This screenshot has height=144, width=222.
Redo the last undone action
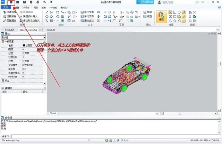pyautogui.click(x=51, y=2)
